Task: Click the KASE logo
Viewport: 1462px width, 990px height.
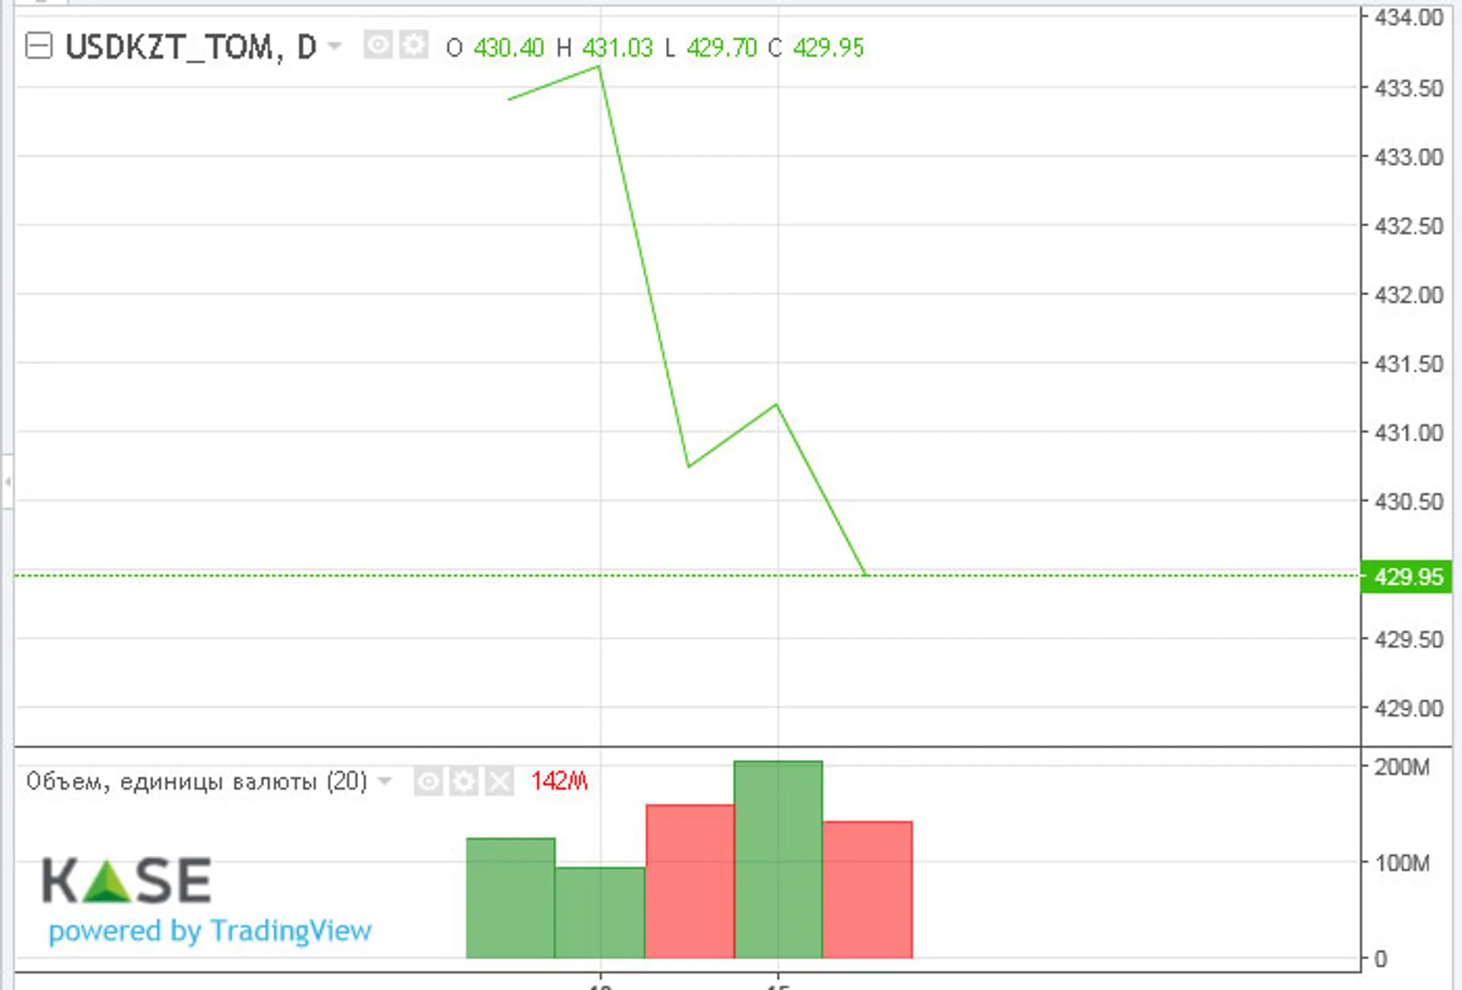Action: pyautogui.click(x=127, y=880)
